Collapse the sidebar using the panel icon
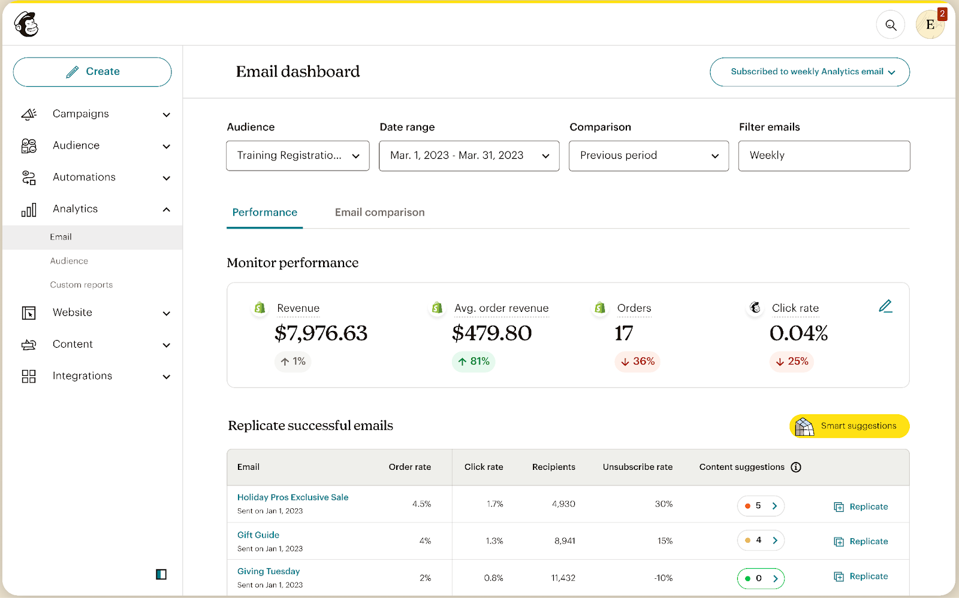 point(160,574)
